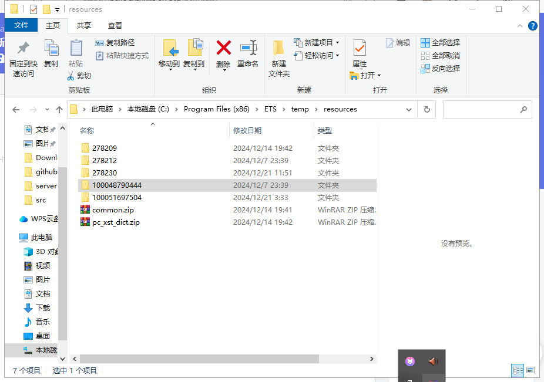Open the 移动到 move-to dropdown
The image size is (544, 382).
(170, 70)
